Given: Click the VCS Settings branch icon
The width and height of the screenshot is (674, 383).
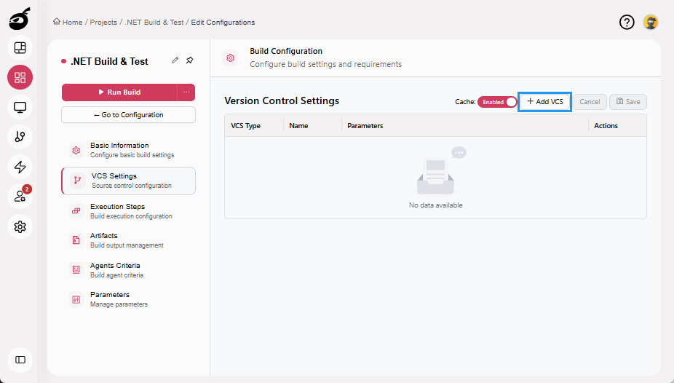Looking at the screenshot, I should tap(77, 181).
